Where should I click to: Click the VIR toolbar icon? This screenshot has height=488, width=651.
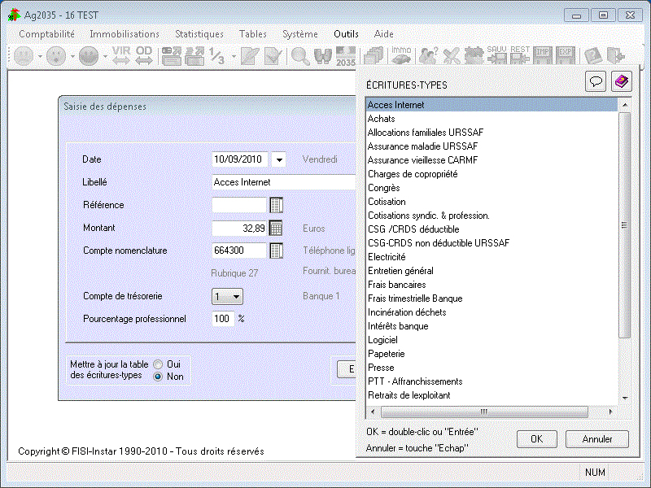tap(121, 55)
